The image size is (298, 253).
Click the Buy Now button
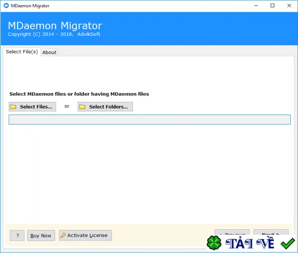click(41, 235)
